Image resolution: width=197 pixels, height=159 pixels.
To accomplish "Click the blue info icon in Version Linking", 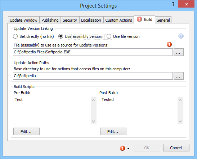I will click(181, 36).
